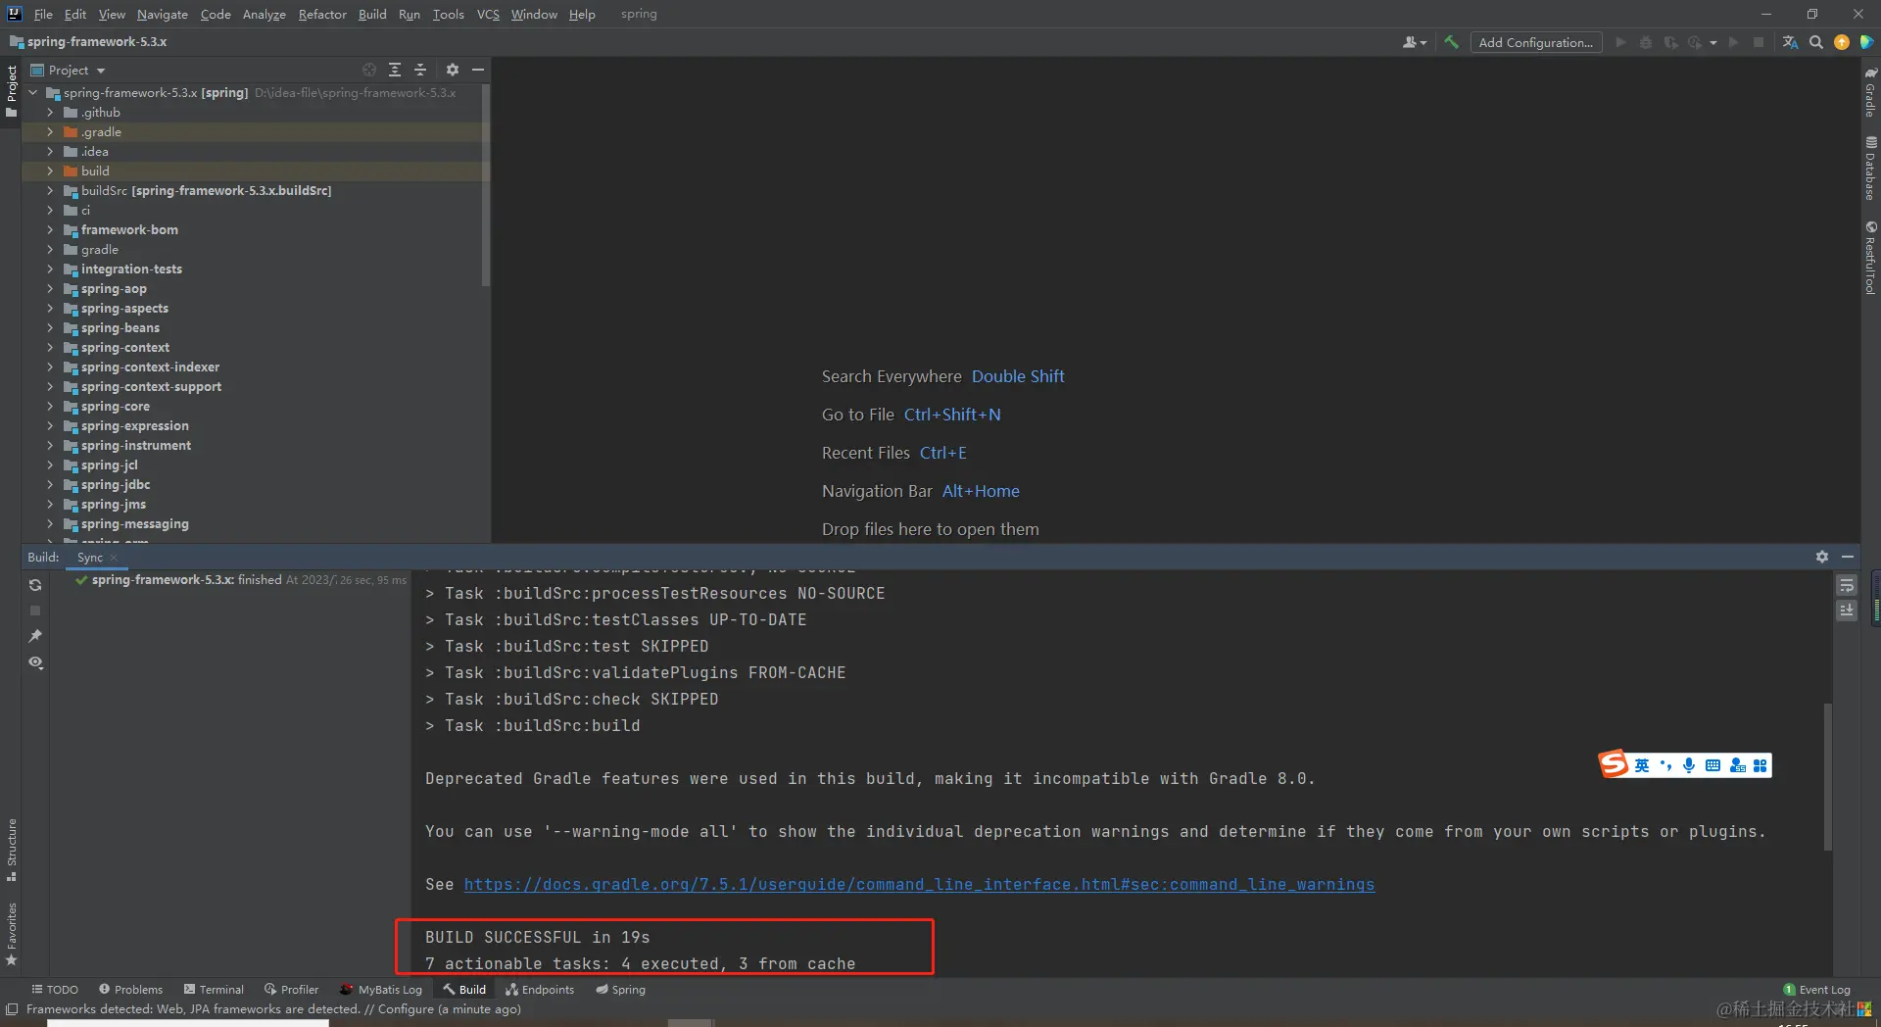Click the Stop icon in Build panel

click(x=35, y=611)
